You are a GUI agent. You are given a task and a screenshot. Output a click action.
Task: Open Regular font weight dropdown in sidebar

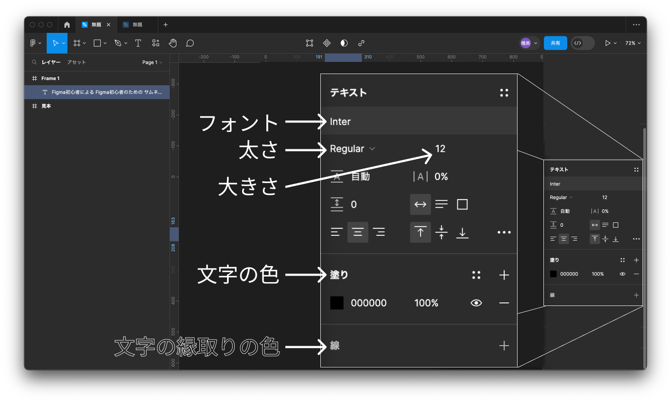pos(561,197)
